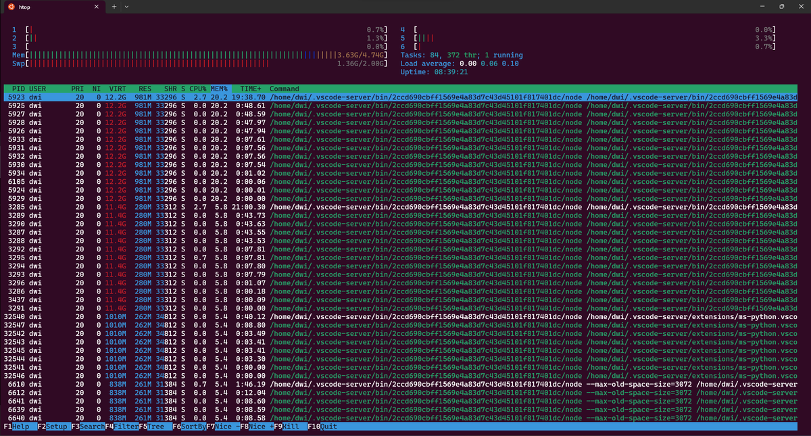Image resolution: width=811 pixels, height=436 pixels.
Task: Click F3 Search in the function bar
Action: tap(88, 427)
